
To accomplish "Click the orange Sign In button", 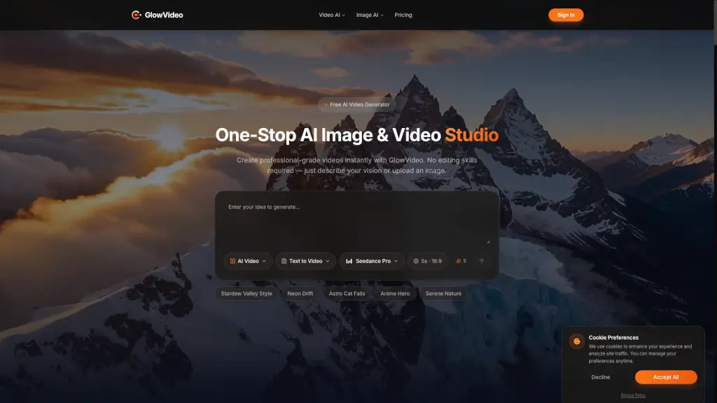I will (566, 15).
